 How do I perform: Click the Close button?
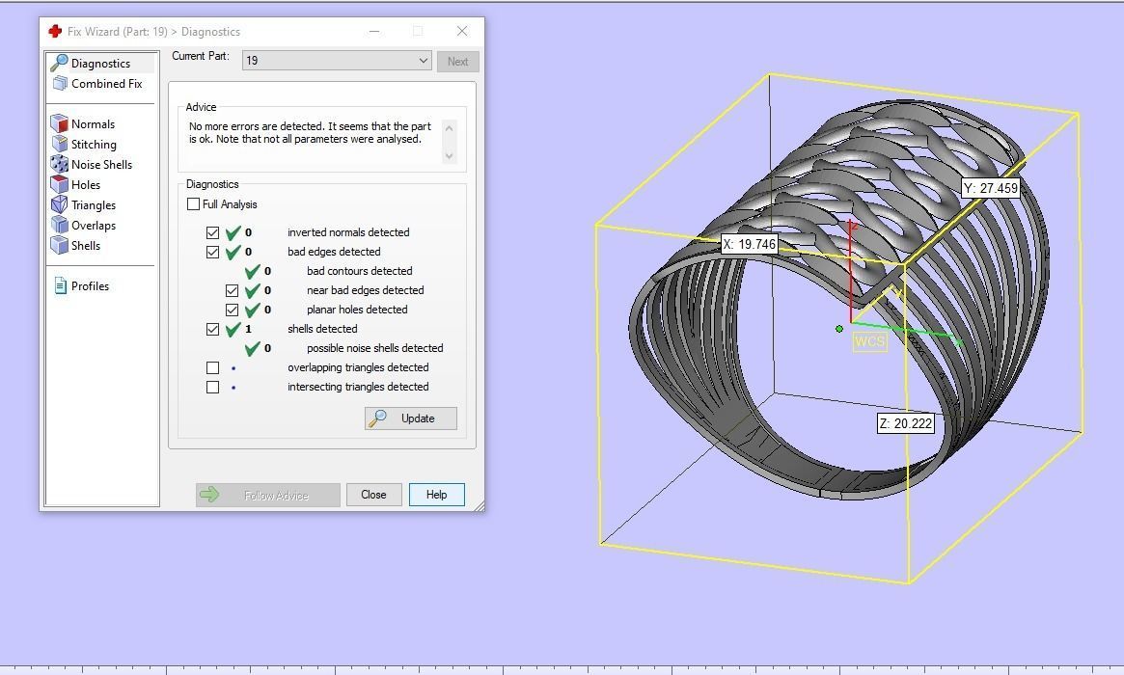pos(373,495)
